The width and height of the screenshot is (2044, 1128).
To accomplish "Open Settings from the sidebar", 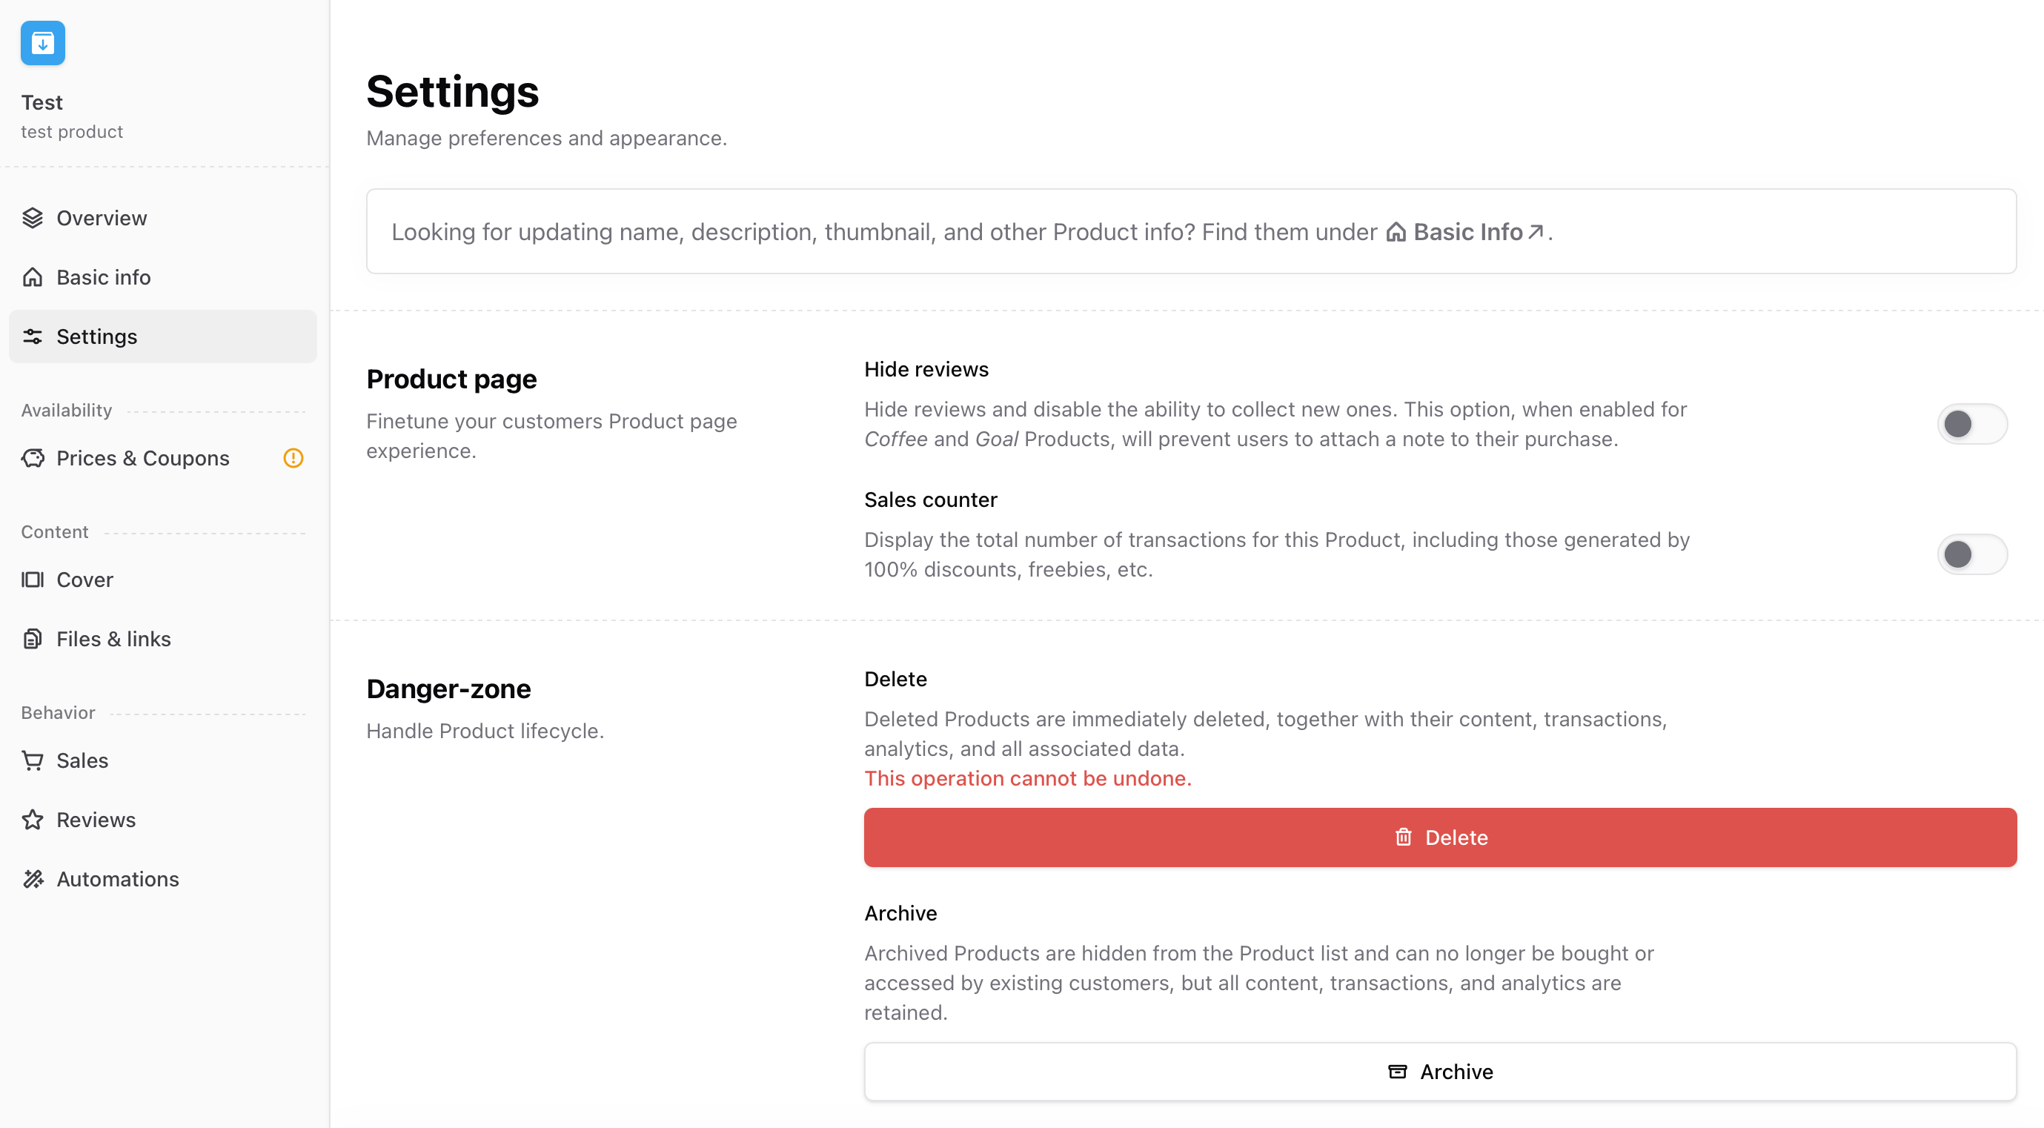I will click(x=97, y=336).
